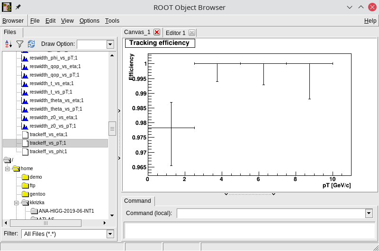Viewport: 379px width, 251px height.
Task: Select trackeff_vs_eta;1 in the file list
Action: pos(48,134)
